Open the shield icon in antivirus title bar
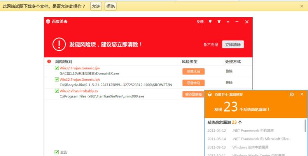The image size is (308, 156). click(x=210, y=21)
